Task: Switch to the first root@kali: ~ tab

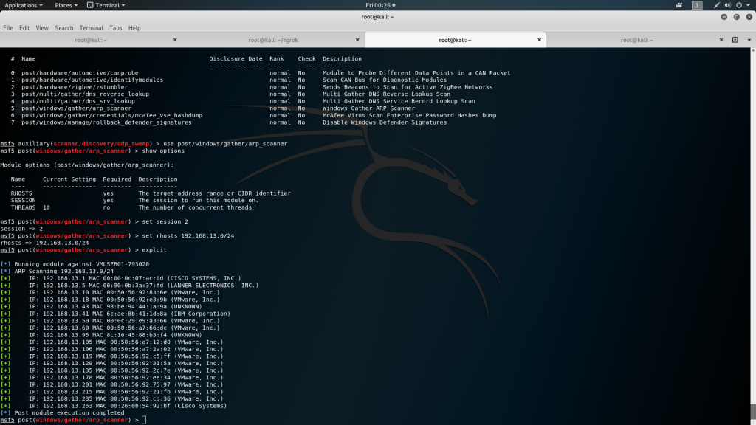Action: (x=91, y=40)
